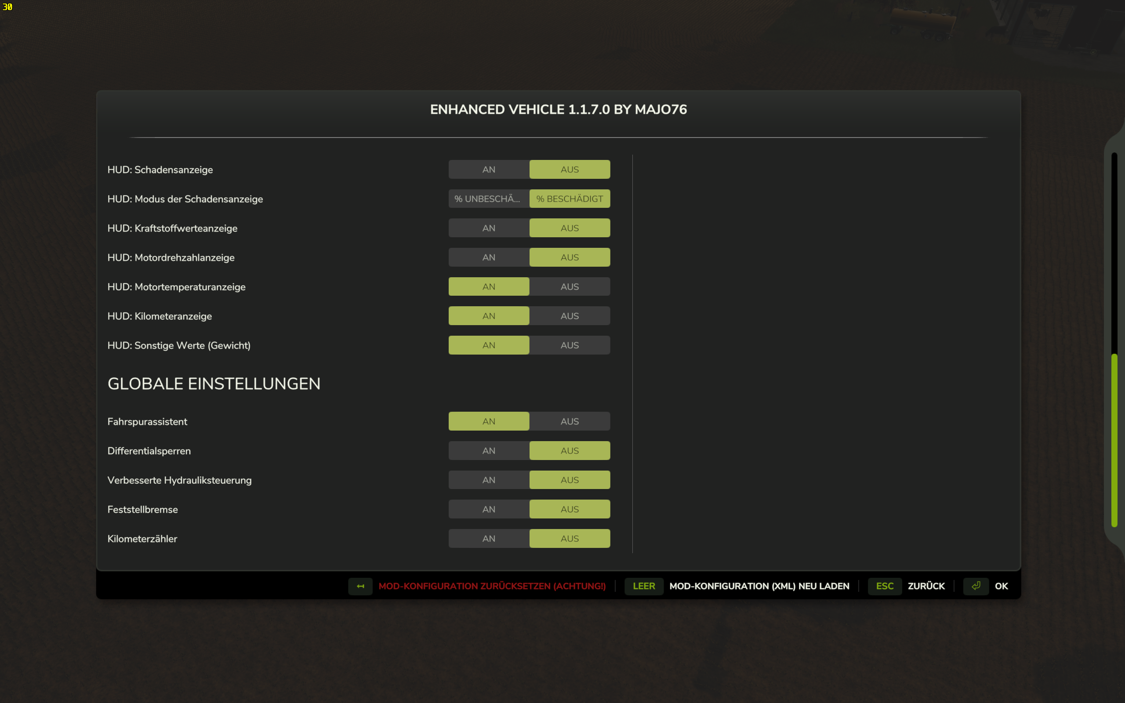Select % UNBESCHÄ... for Schadensanzeige mode
The image size is (1125, 703).
tap(489, 199)
